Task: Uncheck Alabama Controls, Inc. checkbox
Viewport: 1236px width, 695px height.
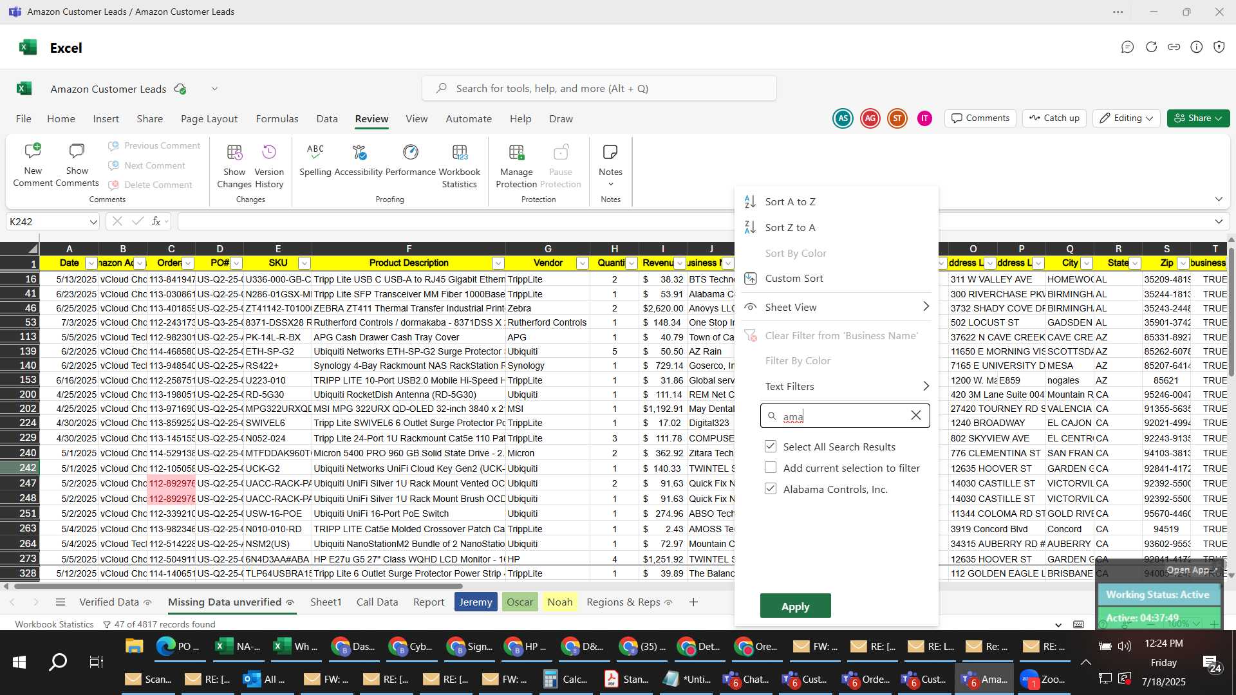Action: click(770, 489)
